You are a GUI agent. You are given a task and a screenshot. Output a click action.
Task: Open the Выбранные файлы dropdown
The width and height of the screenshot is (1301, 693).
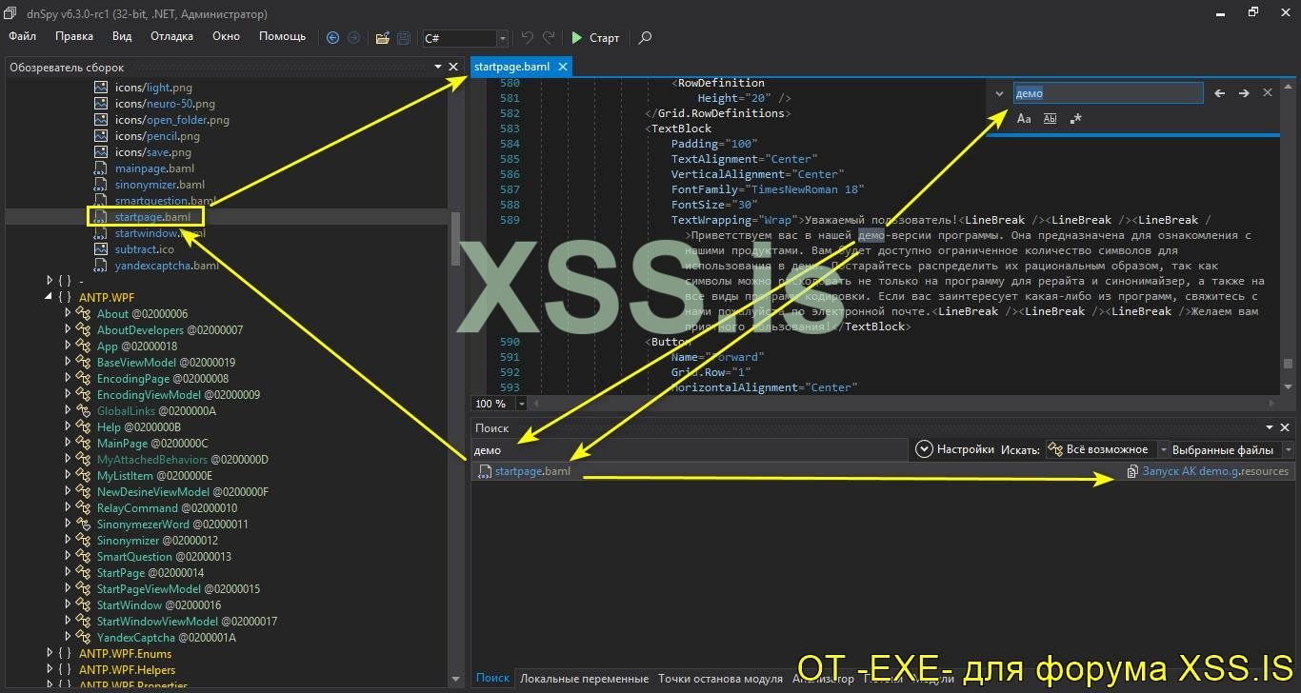click(x=1288, y=449)
